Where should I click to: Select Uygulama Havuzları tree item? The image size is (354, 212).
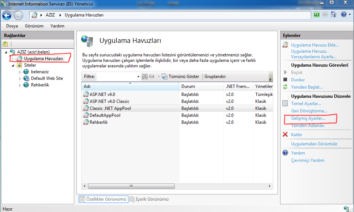(43, 59)
